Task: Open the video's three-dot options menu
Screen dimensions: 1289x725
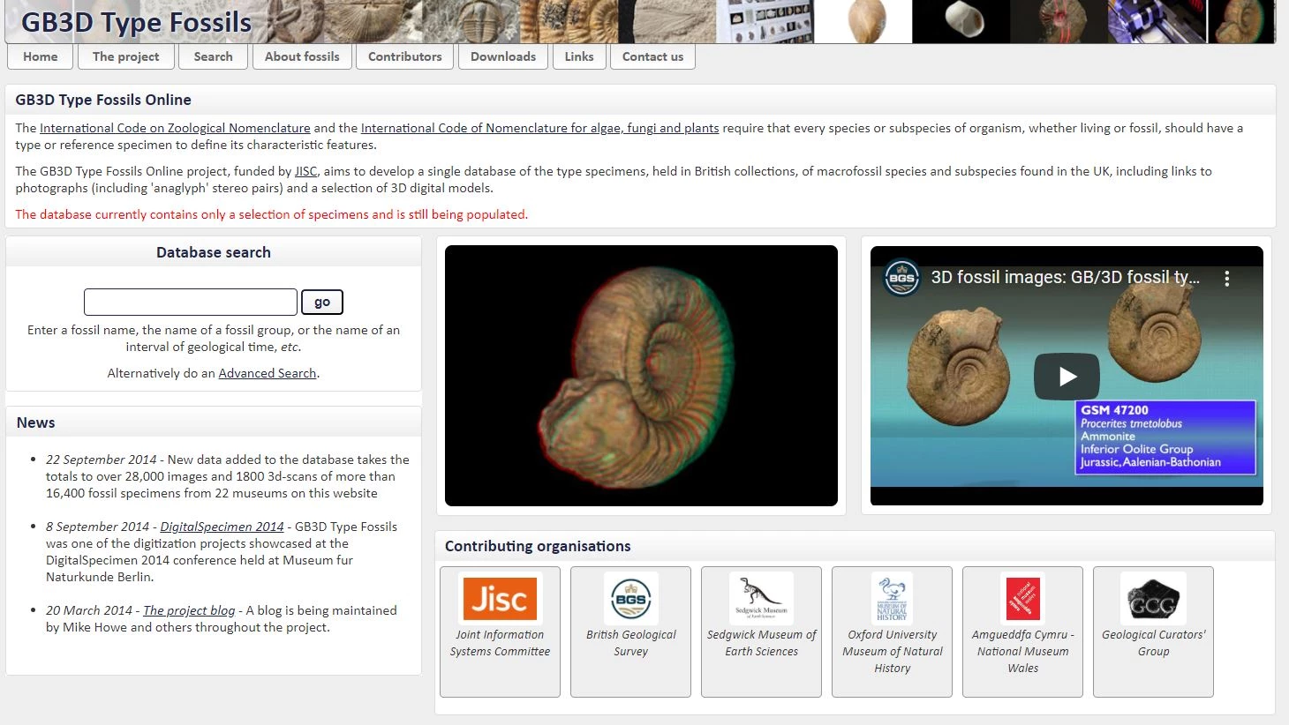Action: point(1226,278)
